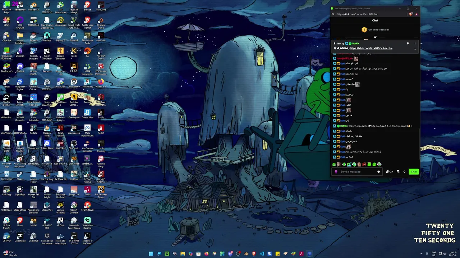This screenshot has width=460, height=258.
Task: Open pinned message three-dot options menu
Action: pos(415,43)
